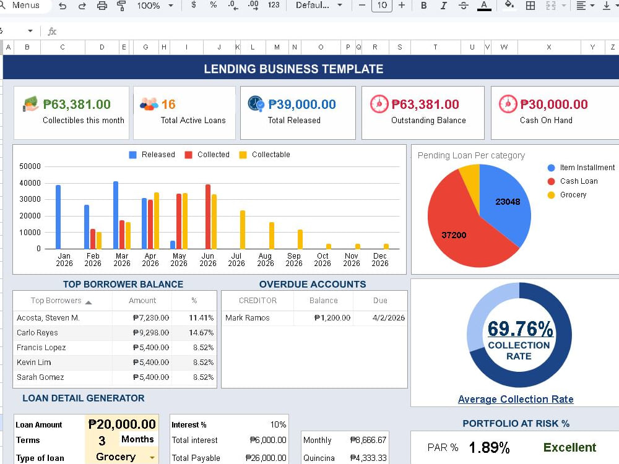Select the Francis Lopez borrower name
Viewport: 619px width, 464px height.
click(x=41, y=348)
